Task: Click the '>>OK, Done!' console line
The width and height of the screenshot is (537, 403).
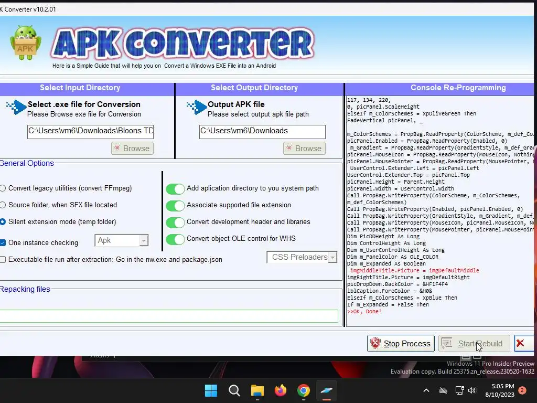Action: [364, 312]
